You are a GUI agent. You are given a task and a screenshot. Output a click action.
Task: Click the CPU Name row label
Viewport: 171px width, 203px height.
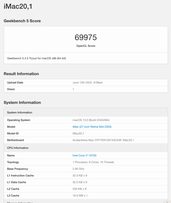11,155
